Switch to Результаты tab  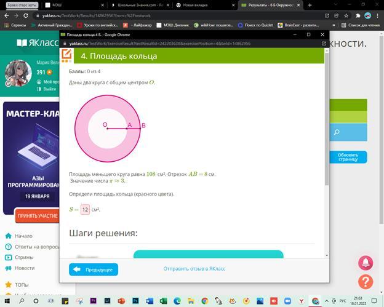pyautogui.click(x=270, y=5)
